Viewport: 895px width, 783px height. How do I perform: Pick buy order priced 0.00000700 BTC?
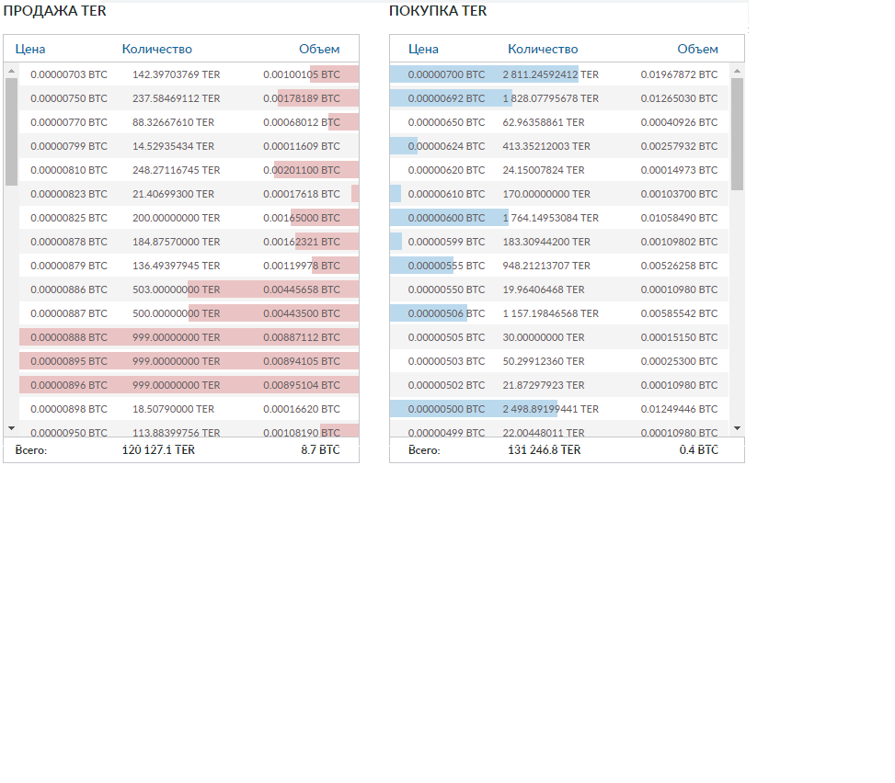pos(446,74)
